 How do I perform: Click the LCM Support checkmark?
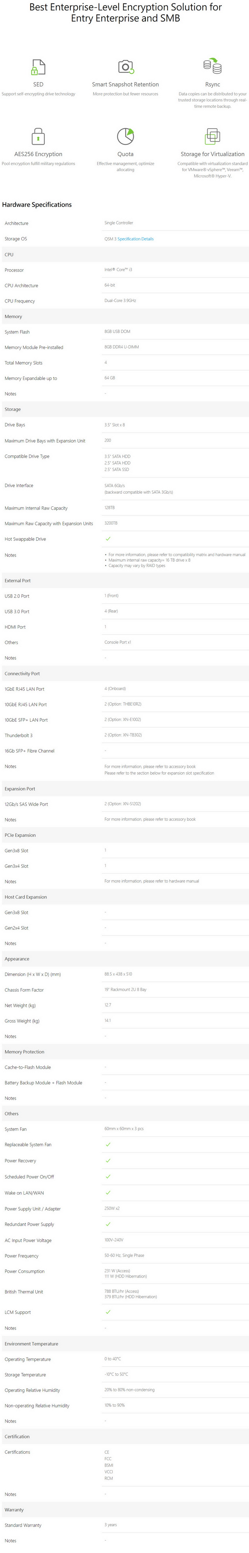point(108,1312)
